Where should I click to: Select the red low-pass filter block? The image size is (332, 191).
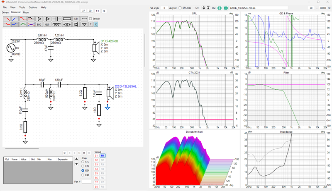pos(7,19)
